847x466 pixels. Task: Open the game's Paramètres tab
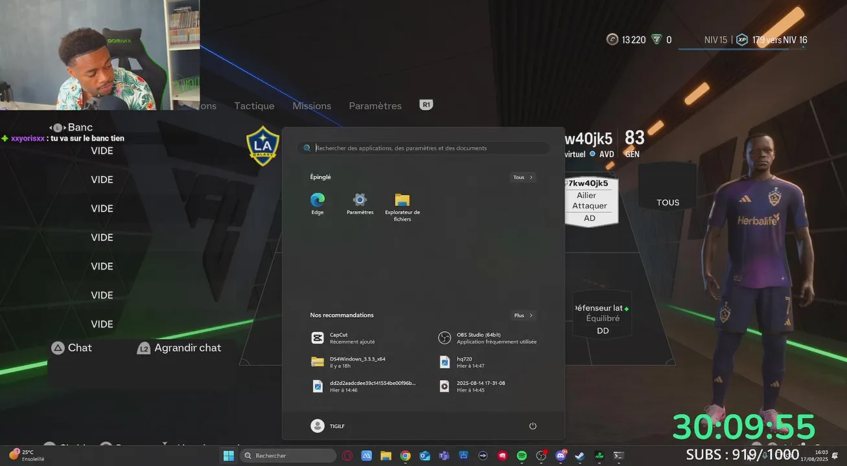[375, 106]
